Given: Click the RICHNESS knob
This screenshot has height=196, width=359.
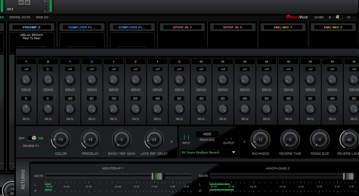Looking at the screenshot, I should [x=260, y=140].
